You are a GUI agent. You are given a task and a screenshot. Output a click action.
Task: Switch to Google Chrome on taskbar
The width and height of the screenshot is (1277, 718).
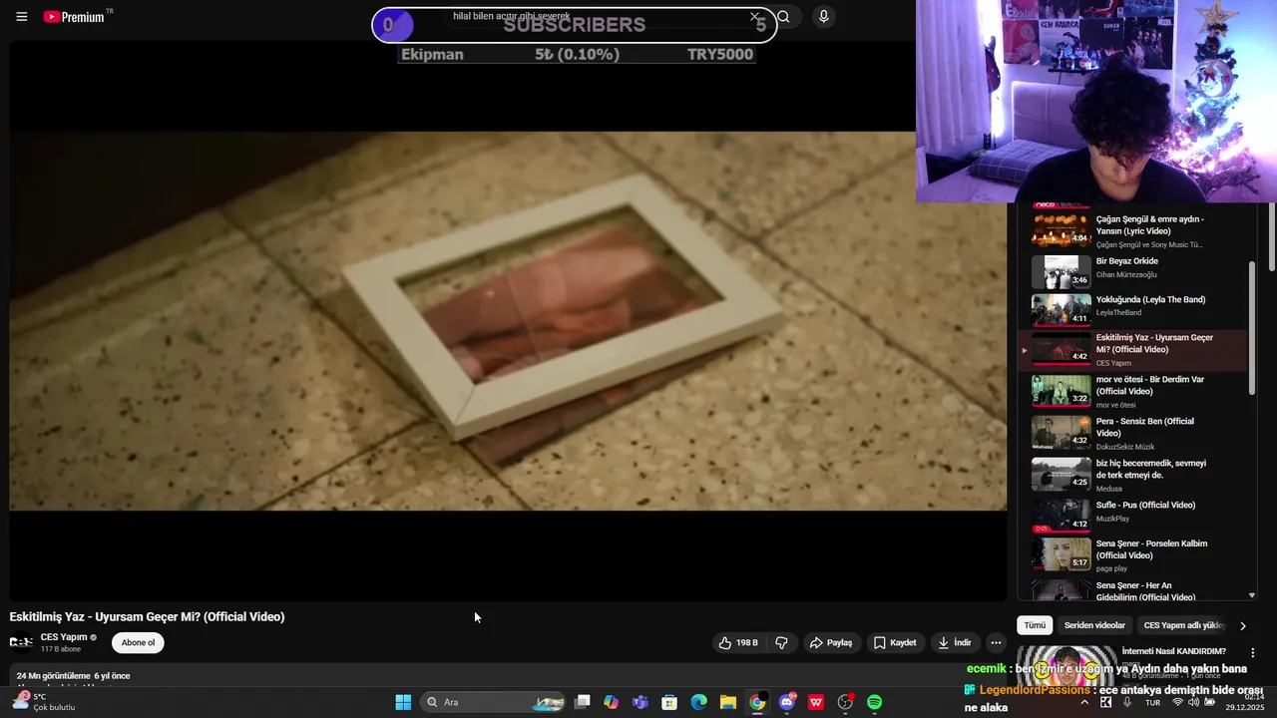[757, 702]
